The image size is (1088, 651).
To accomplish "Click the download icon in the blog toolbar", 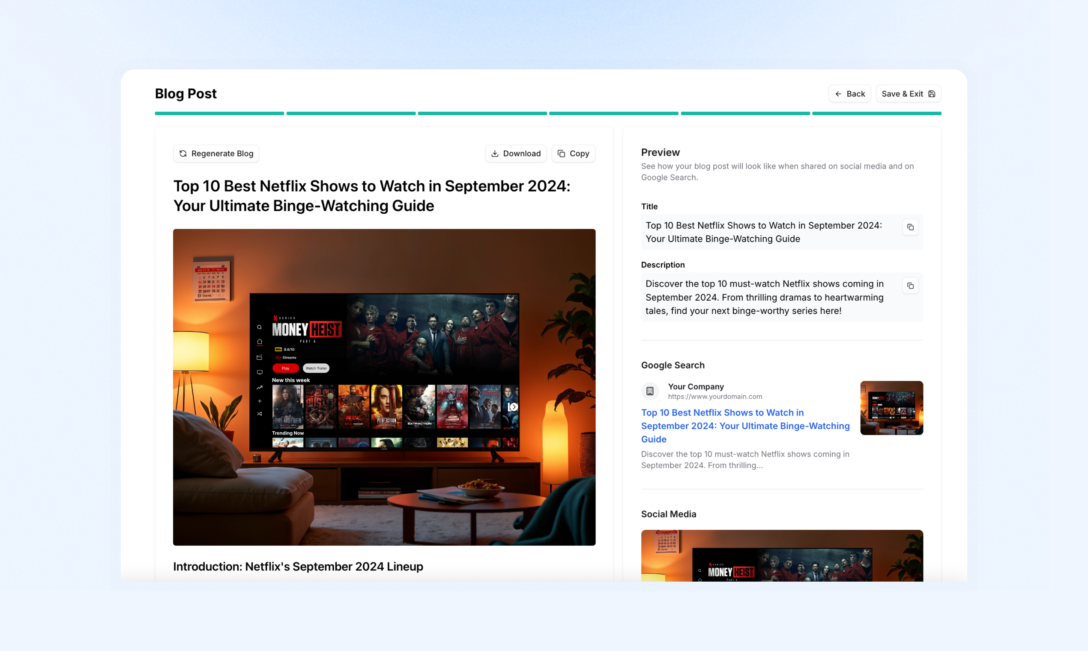I will pos(495,153).
